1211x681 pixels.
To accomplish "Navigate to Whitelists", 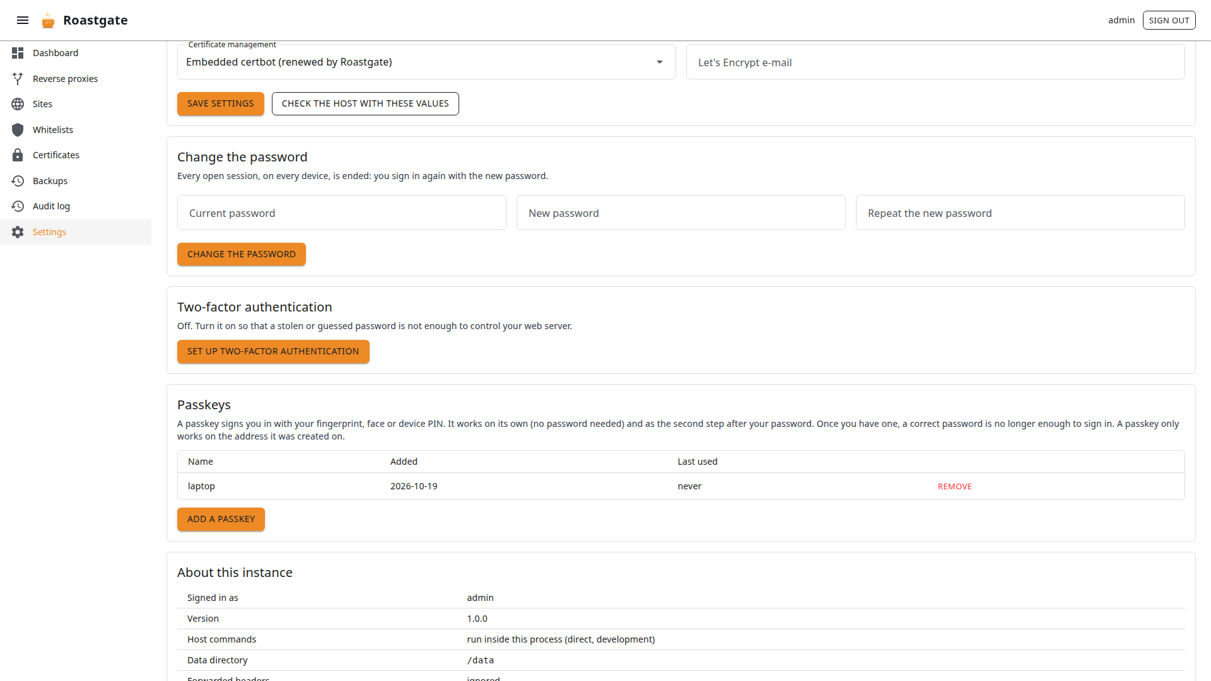I will (x=76, y=130).
